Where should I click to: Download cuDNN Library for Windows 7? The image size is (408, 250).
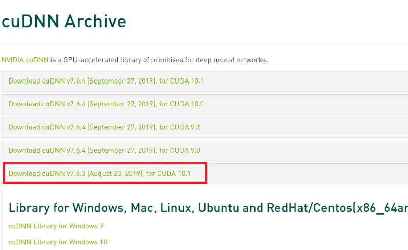pos(56,226)
